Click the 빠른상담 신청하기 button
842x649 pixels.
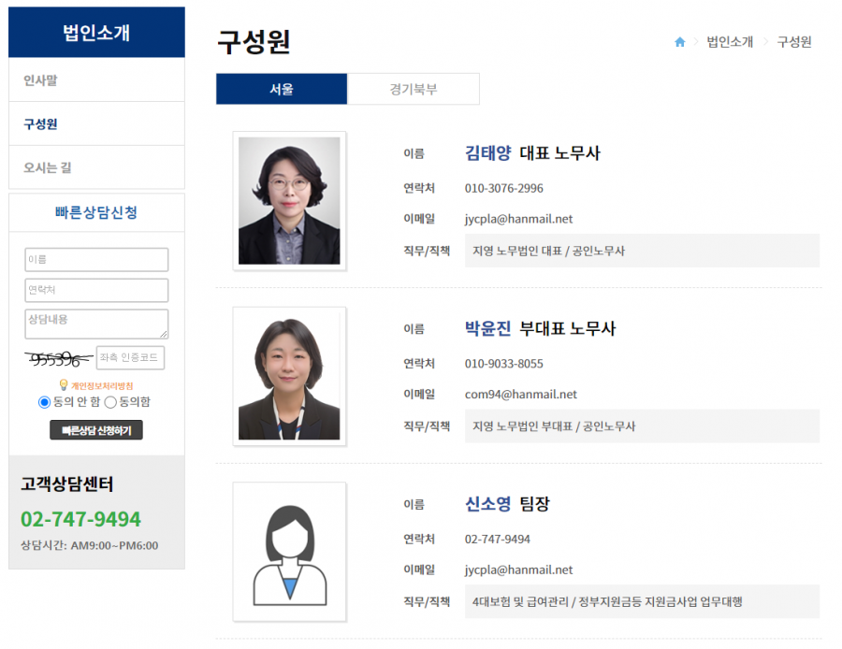(x=96, y=430)
